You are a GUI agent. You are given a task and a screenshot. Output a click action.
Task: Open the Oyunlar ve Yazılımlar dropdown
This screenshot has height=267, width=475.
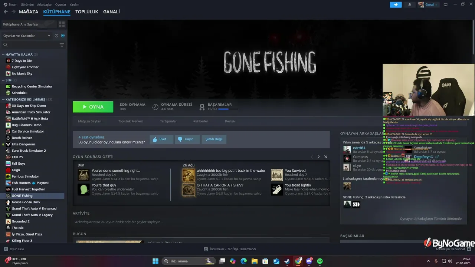[27, 36]
